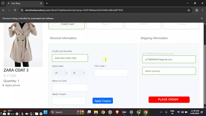206x116 pixels.
Task: Dismiss the automated test software banner
Action: 202,18
